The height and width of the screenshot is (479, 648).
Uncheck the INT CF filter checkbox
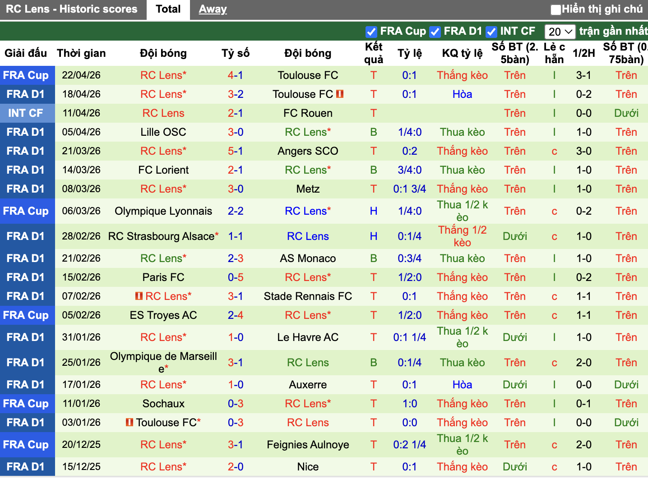[491, 32]
